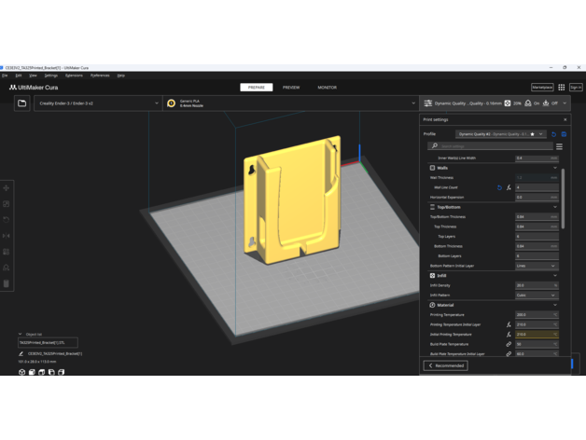Click the settings visibility hamburger menu icon
Viewport: 586px width, 440px height.
559,146
